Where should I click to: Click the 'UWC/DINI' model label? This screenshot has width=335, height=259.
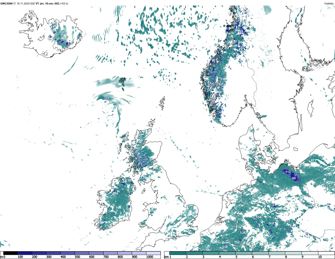tap(6, 4)
